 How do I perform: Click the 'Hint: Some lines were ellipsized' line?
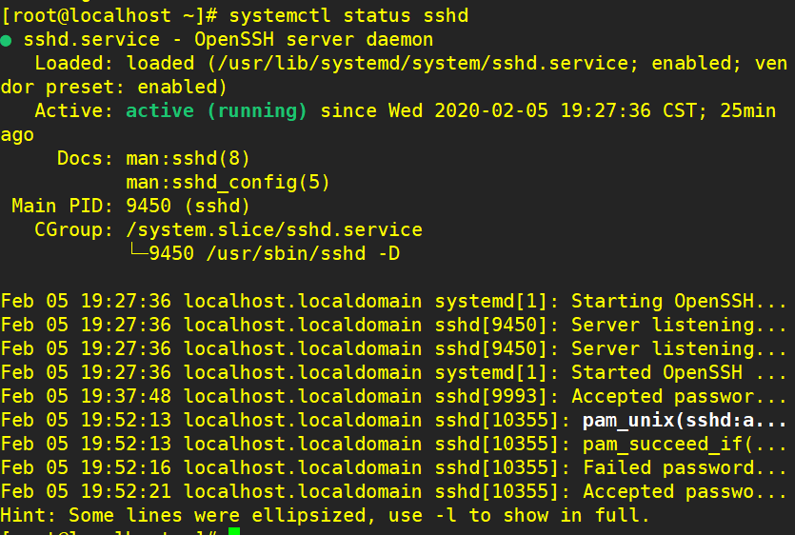click(324, 515)
